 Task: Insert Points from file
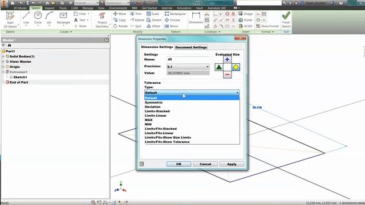coord(245,20)
